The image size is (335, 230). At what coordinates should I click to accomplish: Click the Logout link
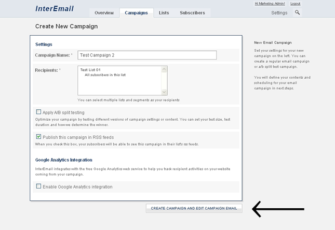[295, 4]
